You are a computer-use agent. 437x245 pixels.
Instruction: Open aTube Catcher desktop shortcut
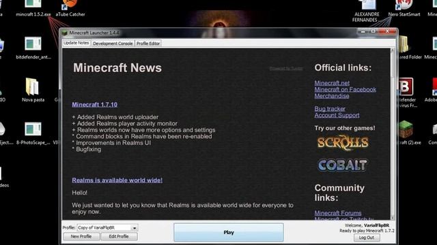pyautogui.click(x=70, y=8)
